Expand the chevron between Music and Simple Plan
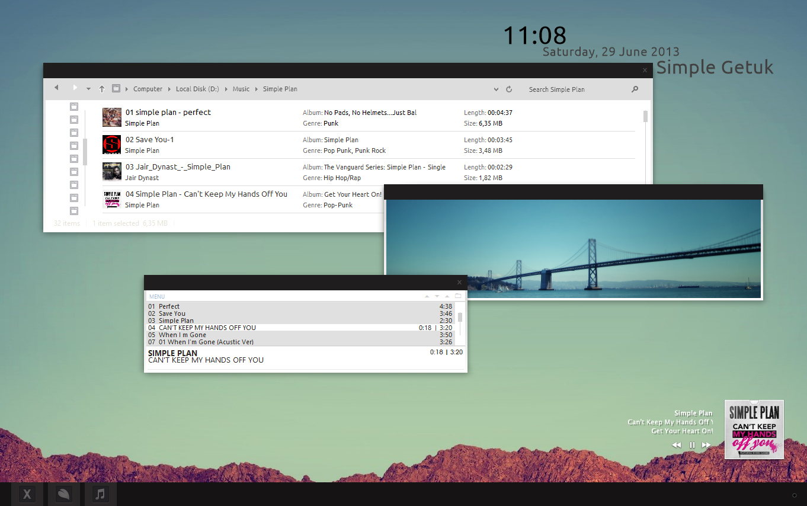Screen dimensions: 807x506 [x=257, y=89]
